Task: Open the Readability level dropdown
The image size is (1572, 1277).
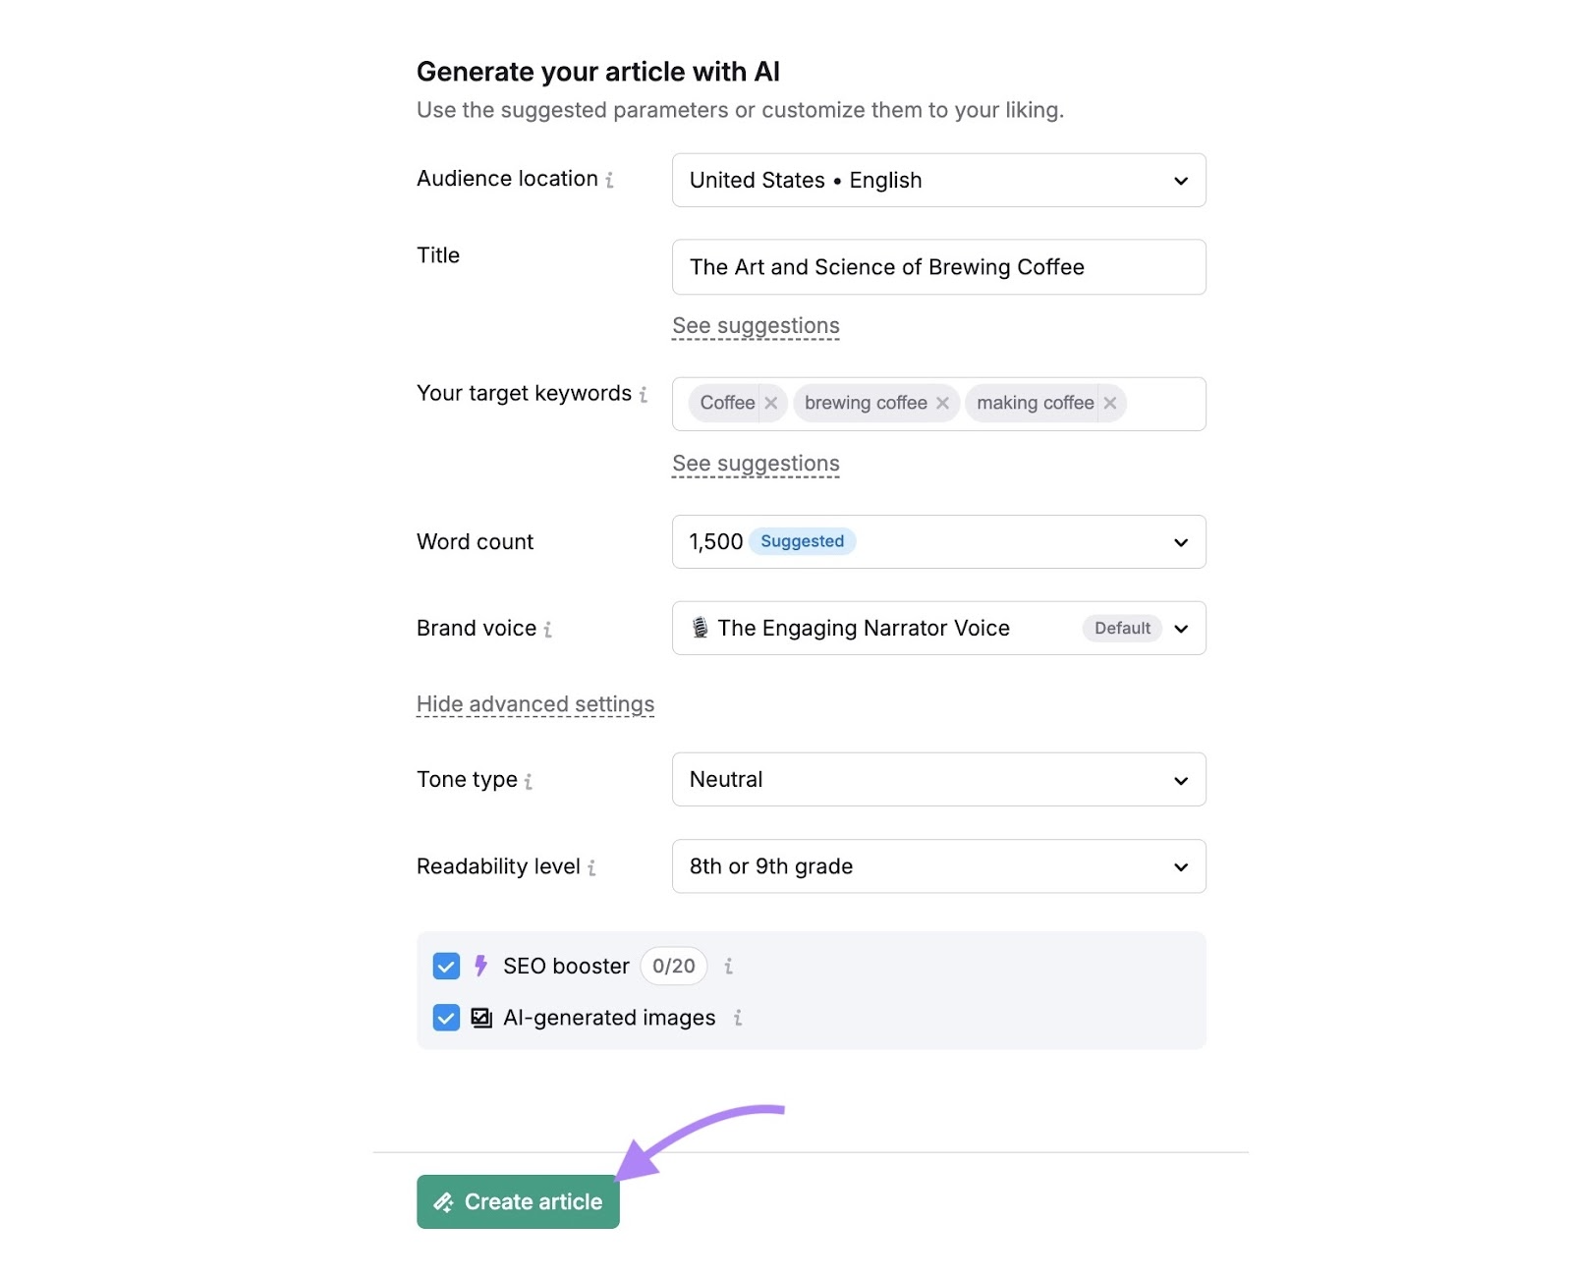Action: pyautogui.click(x=1180, y=866)
